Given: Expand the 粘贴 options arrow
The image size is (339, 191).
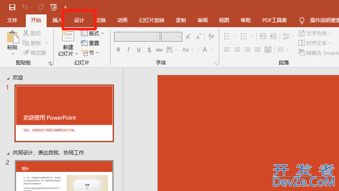Looking at the screenshot, I should point(13,53).
